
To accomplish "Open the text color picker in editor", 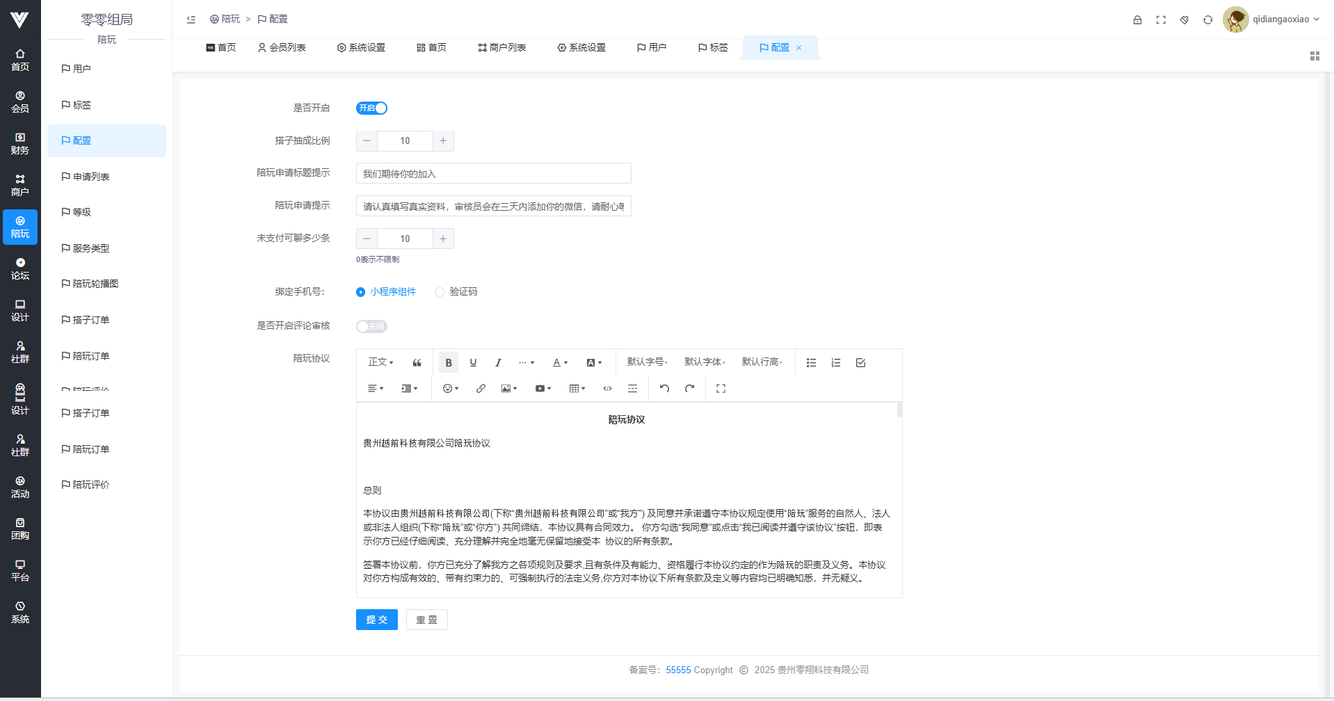I will coord(560,362).
